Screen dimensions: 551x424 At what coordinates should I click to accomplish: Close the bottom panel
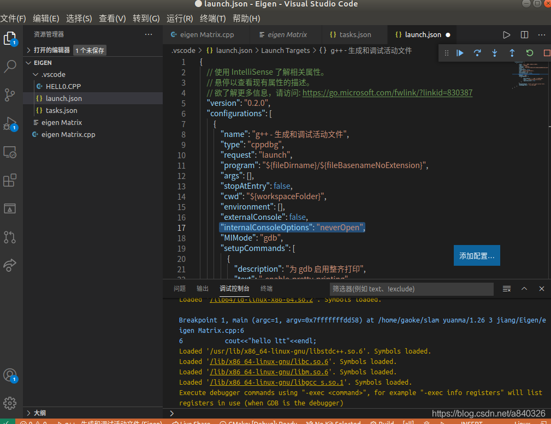pos(542,289)
